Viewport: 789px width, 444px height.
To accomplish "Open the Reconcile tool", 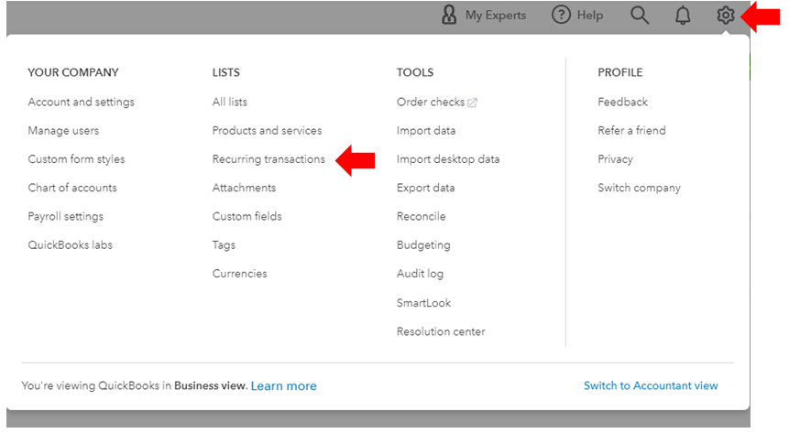I will (x=421, y=217).
